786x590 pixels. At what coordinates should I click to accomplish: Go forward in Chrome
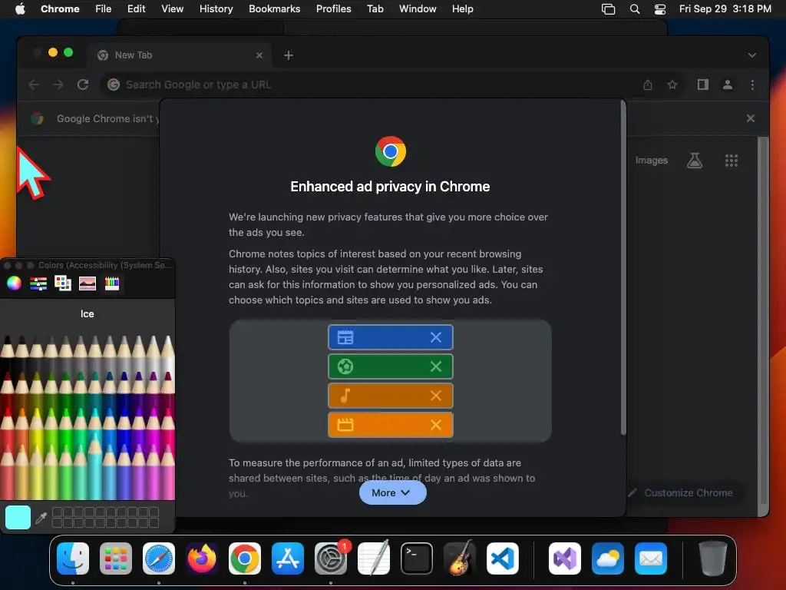pos(58,85)
